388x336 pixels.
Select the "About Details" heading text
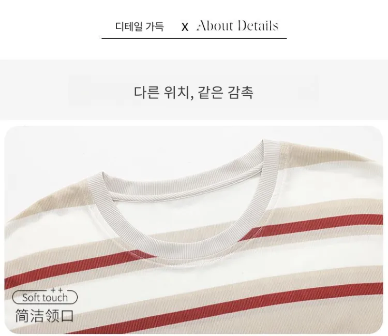(237, 26)
